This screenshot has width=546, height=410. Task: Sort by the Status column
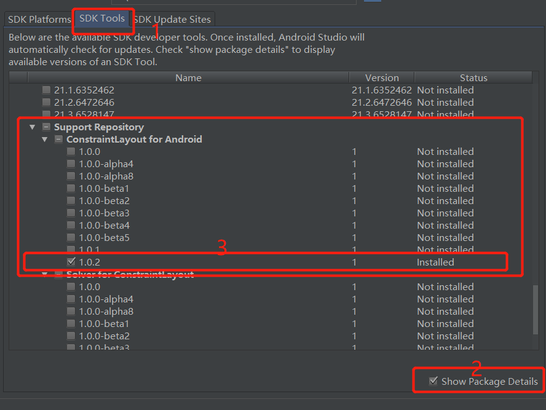point(473,77)
